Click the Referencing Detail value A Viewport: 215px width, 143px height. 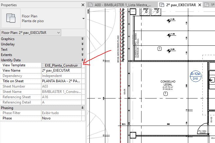(x=61, y=102)
